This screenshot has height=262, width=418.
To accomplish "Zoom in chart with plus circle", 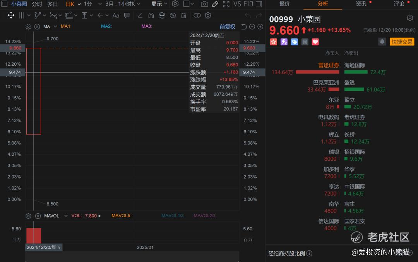I will coord(260,27).
